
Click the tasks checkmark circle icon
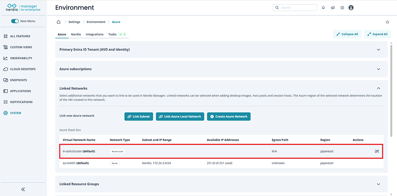pyautogui.click(x=342, y=8)
